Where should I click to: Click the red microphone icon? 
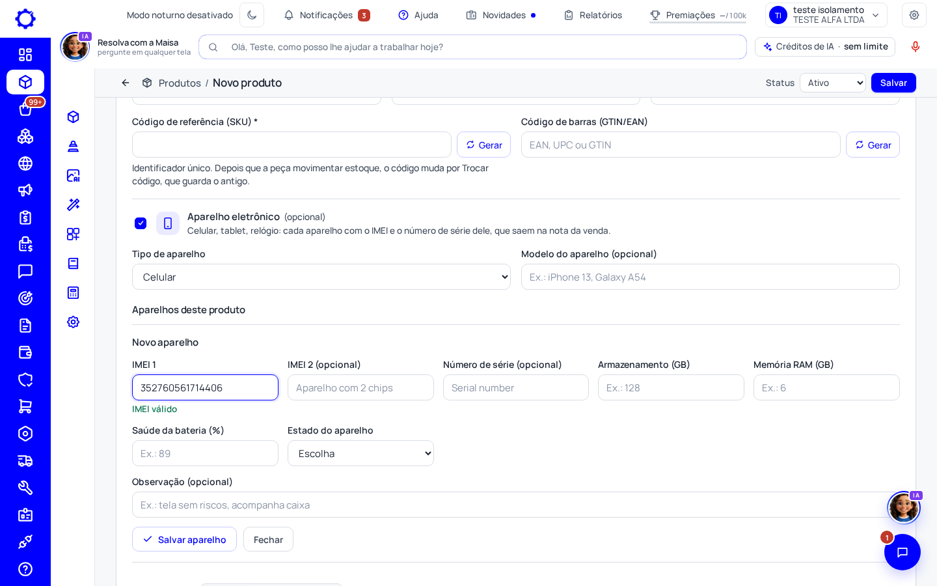click(916, 47)
